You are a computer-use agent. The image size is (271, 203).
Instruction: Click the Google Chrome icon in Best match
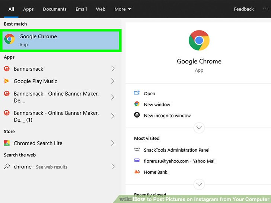[10, 39]
